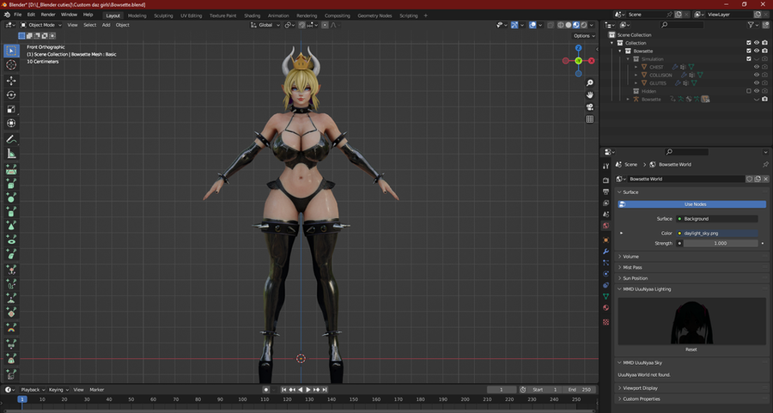Play the animation forward in timeline
Viewport: 773px width, 413px height.
tap(308, 390)
